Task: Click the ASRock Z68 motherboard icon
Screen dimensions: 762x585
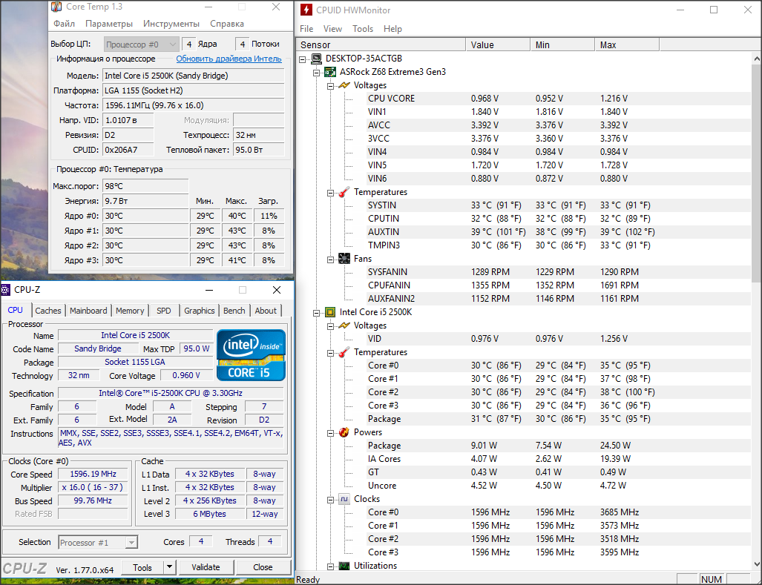Action: click(330, 72)
